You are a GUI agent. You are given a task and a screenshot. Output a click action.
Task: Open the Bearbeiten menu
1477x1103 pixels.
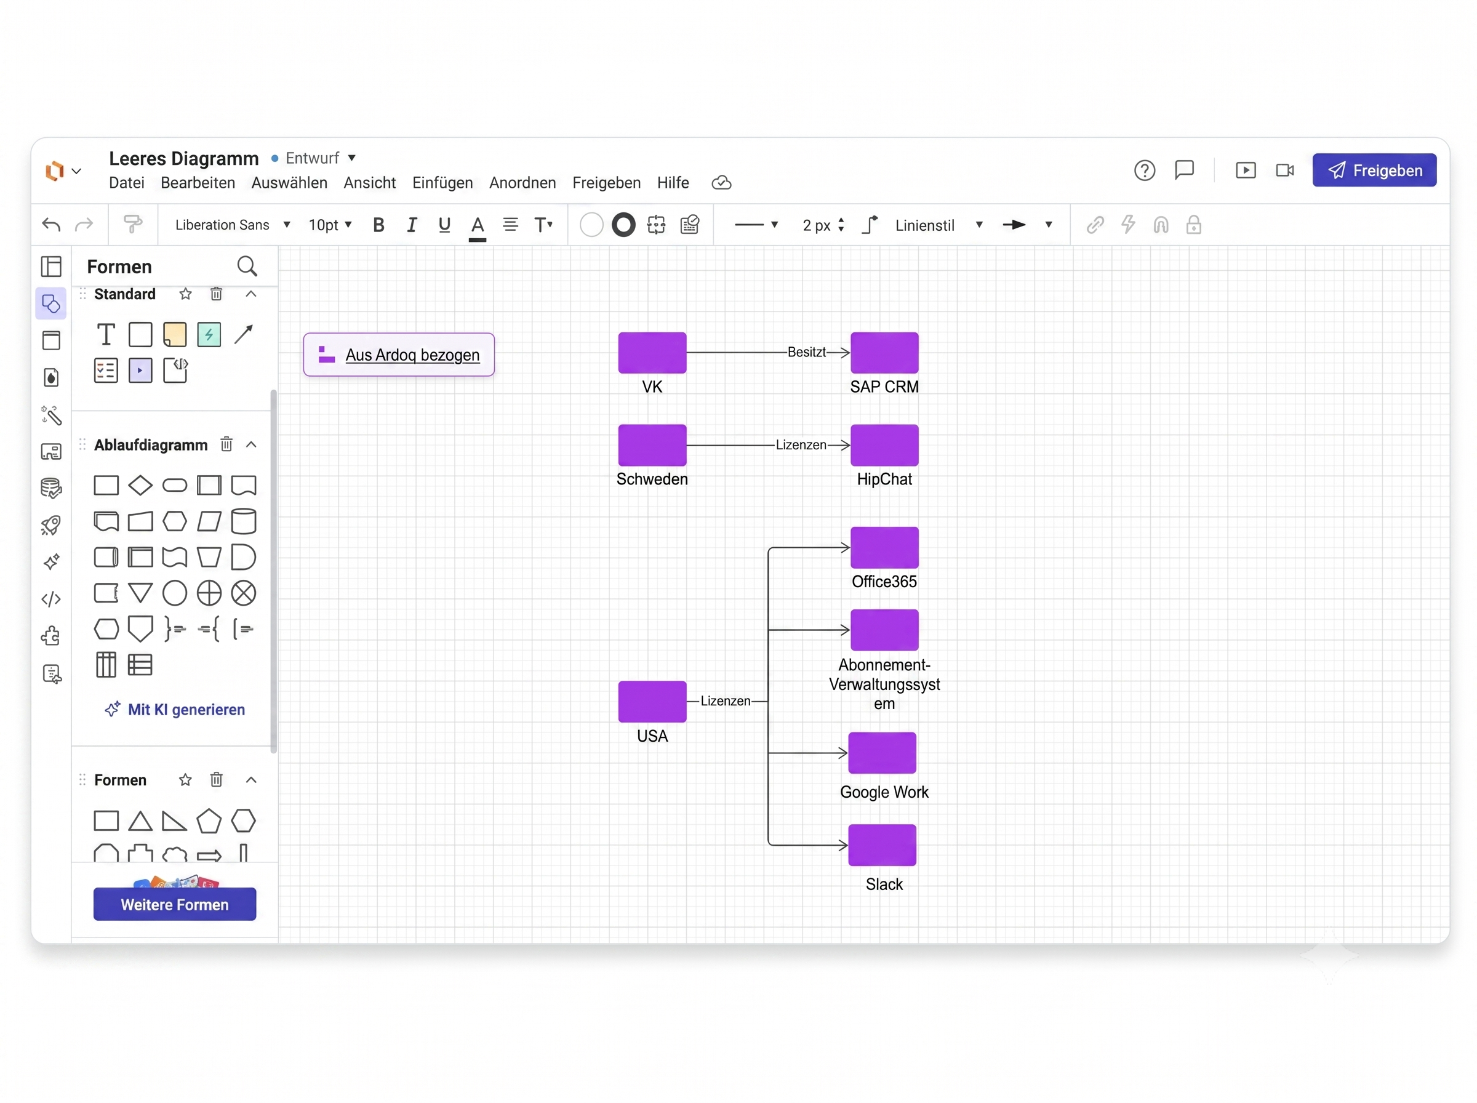198,183
